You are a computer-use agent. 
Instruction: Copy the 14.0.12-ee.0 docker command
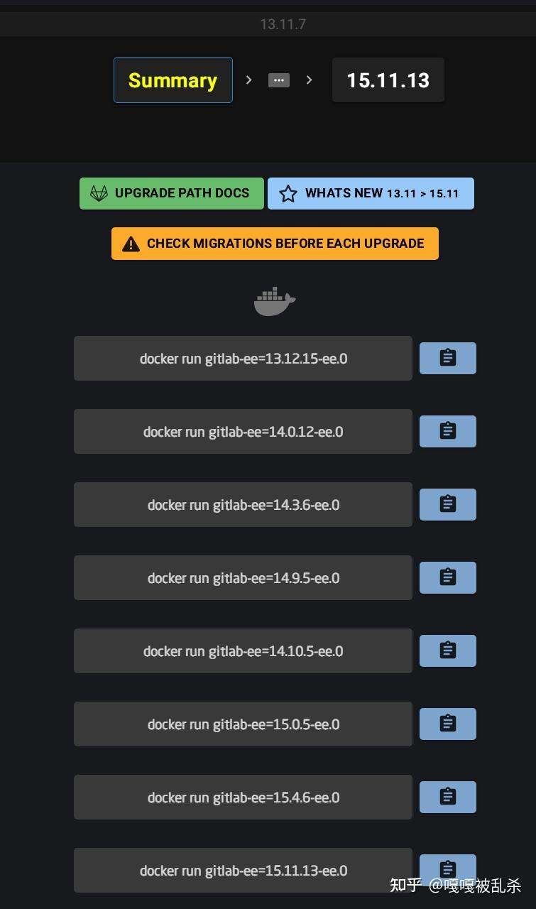(x=447, y=431)
